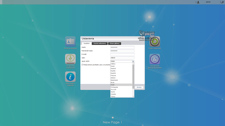Switch to the Ekran główny tab
This screenshot has width=225, height=126.
coord(115,43)
